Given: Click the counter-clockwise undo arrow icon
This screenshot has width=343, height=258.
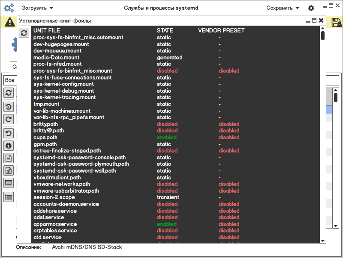Looking at the screenshot, I should click(9, 133).
